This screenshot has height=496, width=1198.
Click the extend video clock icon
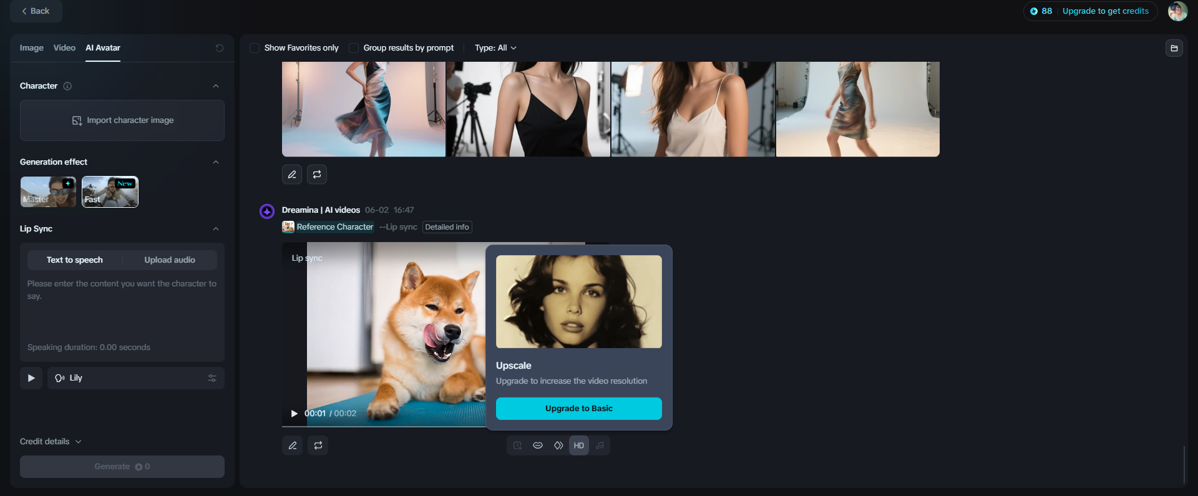click(517, 445)
